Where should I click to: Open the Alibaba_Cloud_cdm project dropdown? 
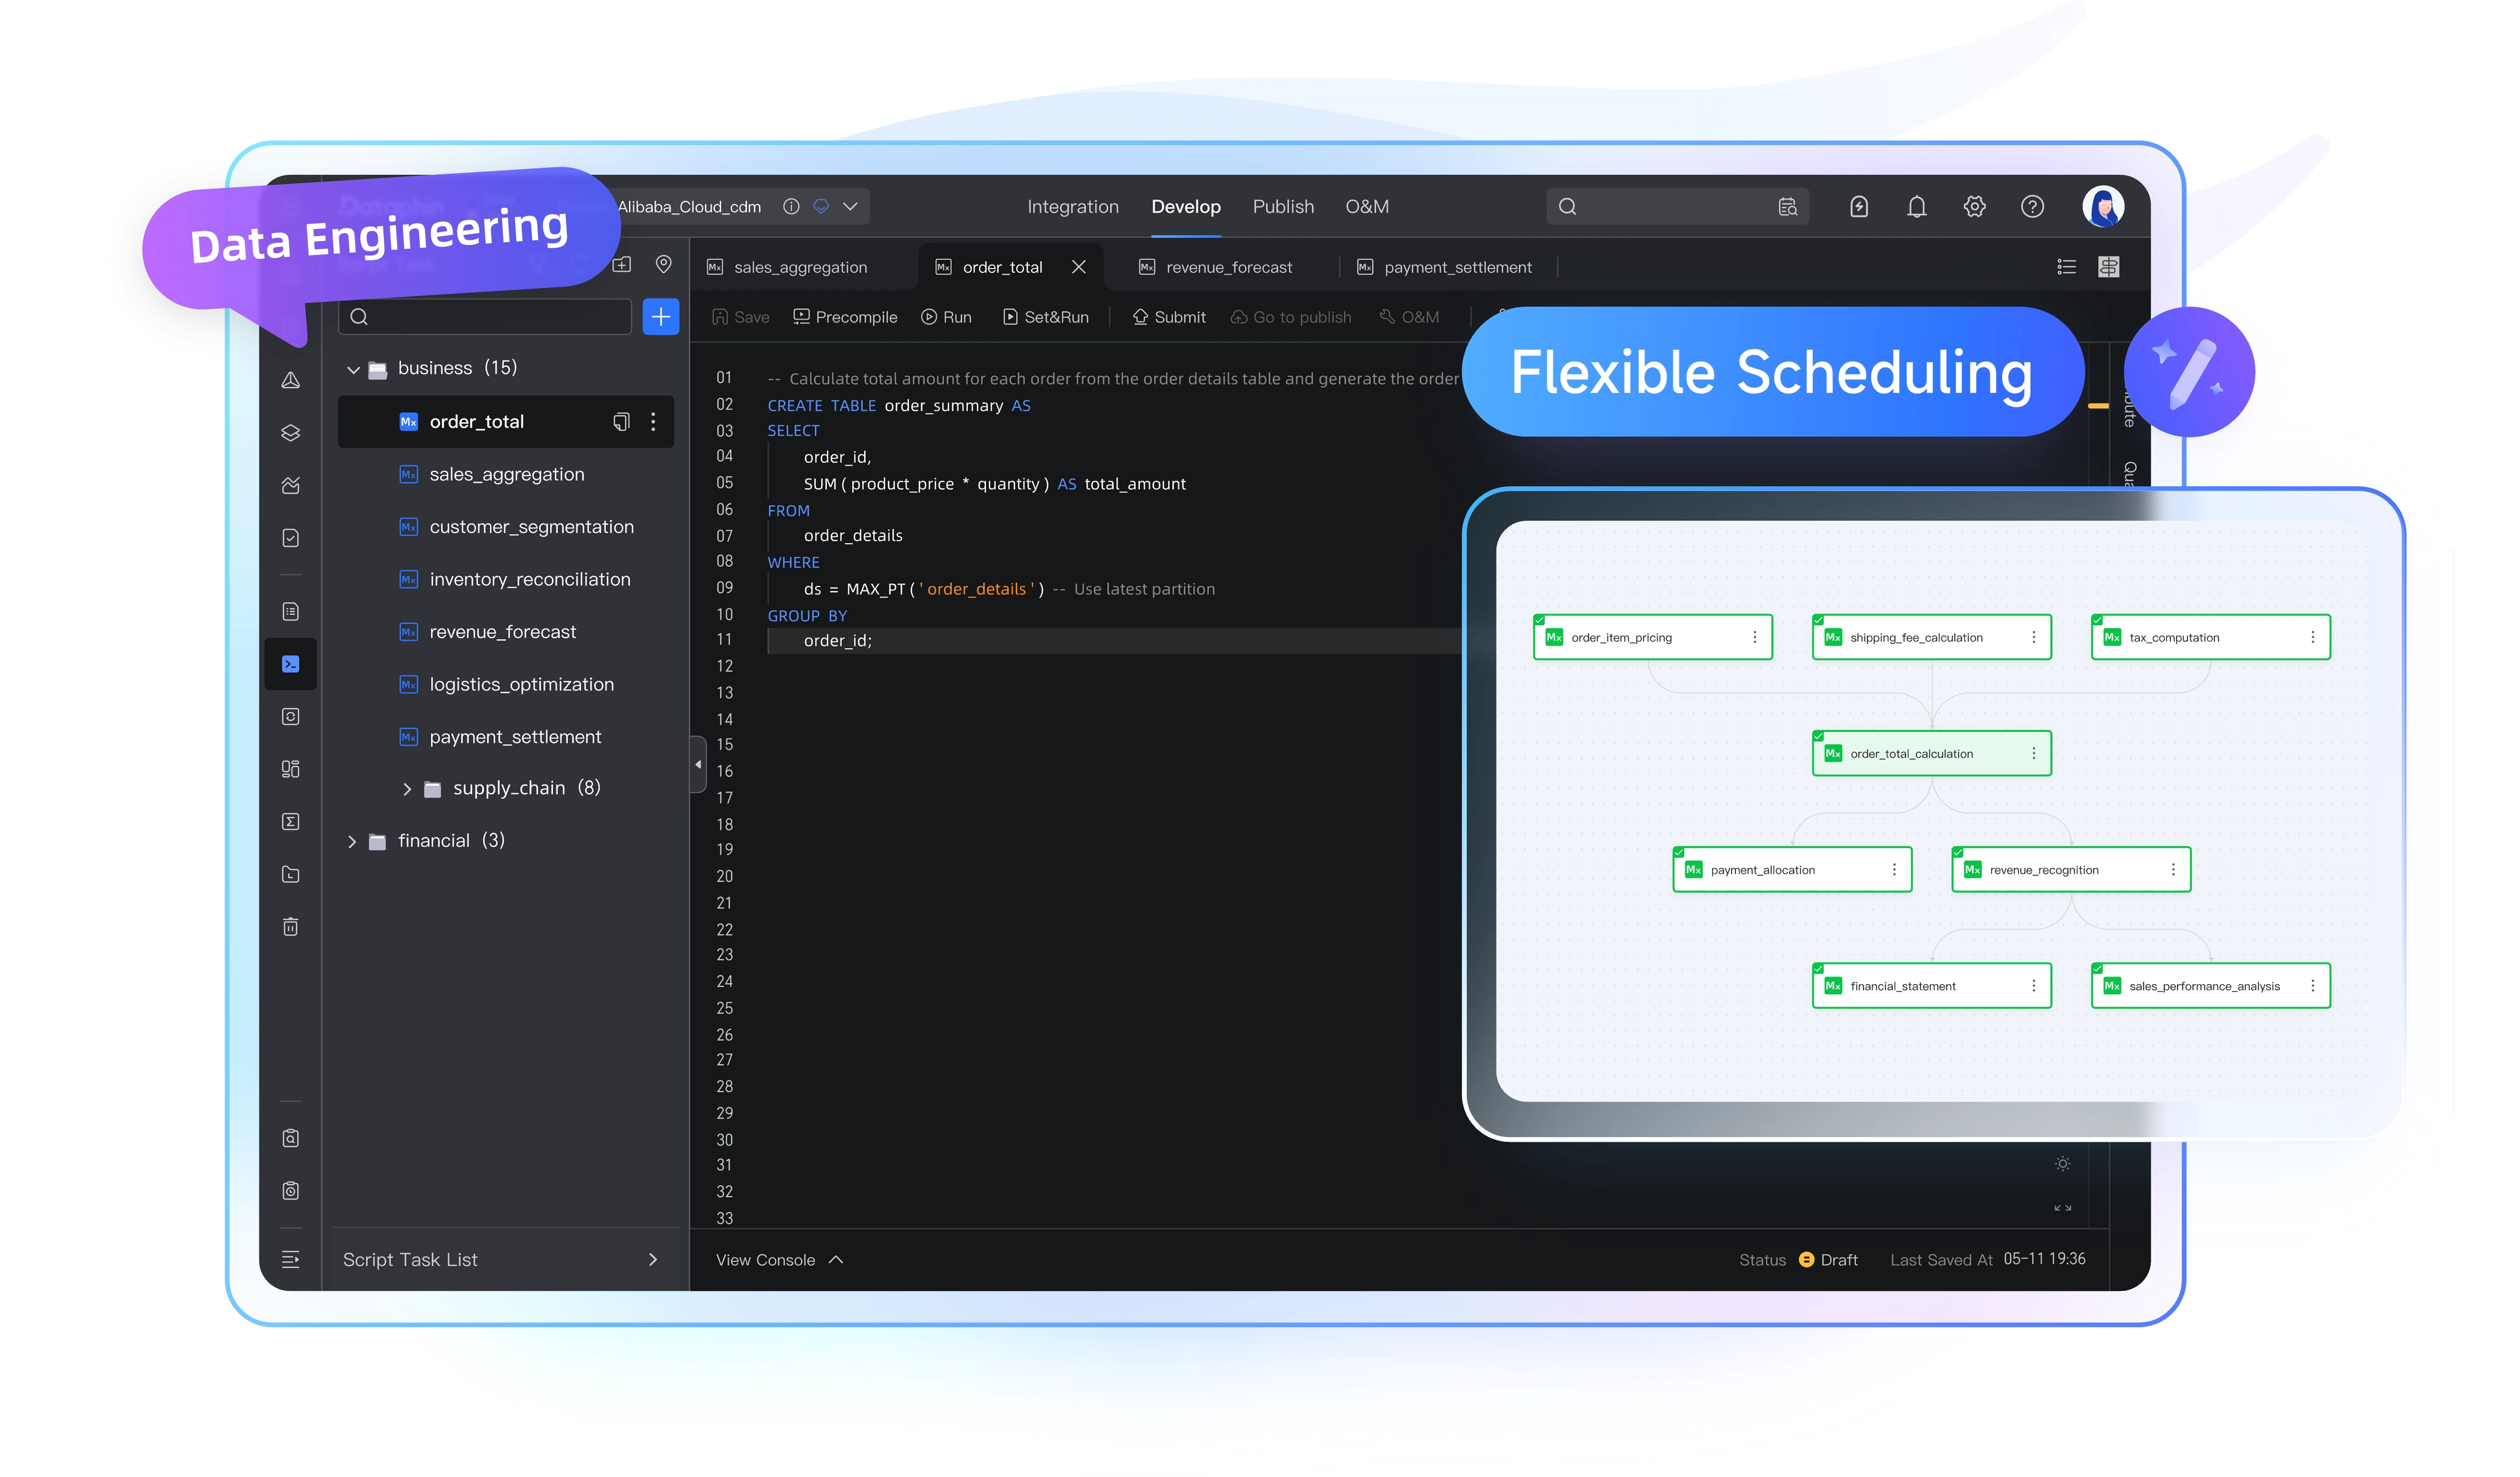(850, 207)
